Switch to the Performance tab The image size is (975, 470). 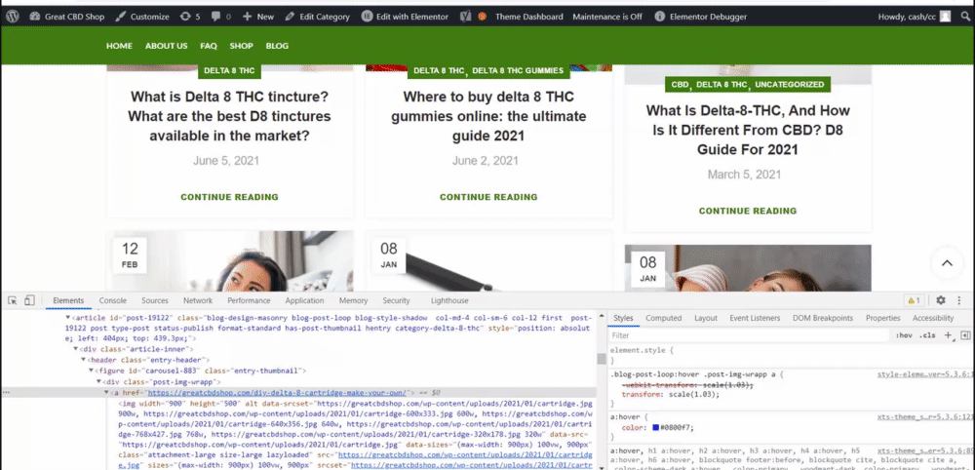click(x=249, y=300)
